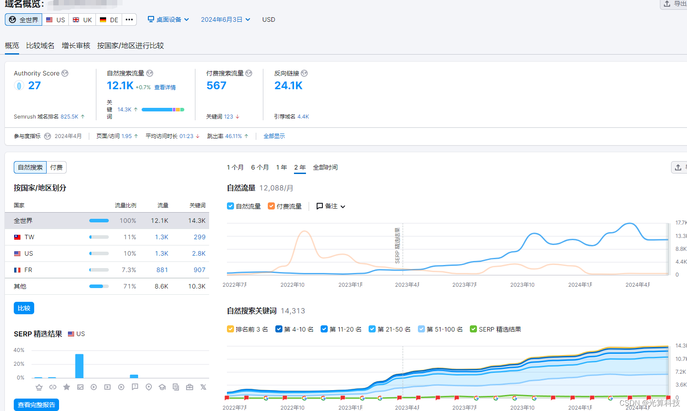
Task: Click the Authority Score circular gauge icon
Action: [19, 86]
